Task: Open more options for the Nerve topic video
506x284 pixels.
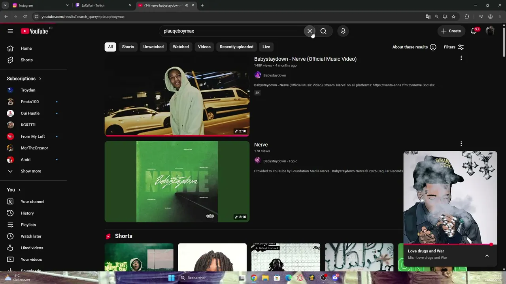Action: click(x=461, y=144)
